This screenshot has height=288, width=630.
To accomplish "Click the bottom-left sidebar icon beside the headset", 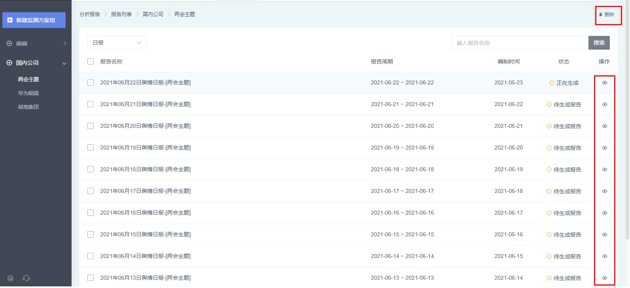I will [11, 278].
